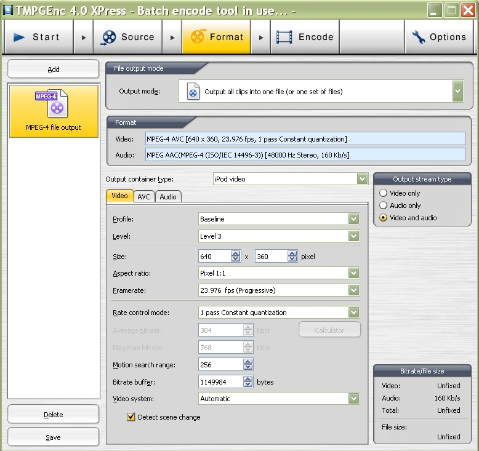This screenshot has height=451, width=479.
Task: Open the Framerate dropdown
Action: tap(353, 290)
